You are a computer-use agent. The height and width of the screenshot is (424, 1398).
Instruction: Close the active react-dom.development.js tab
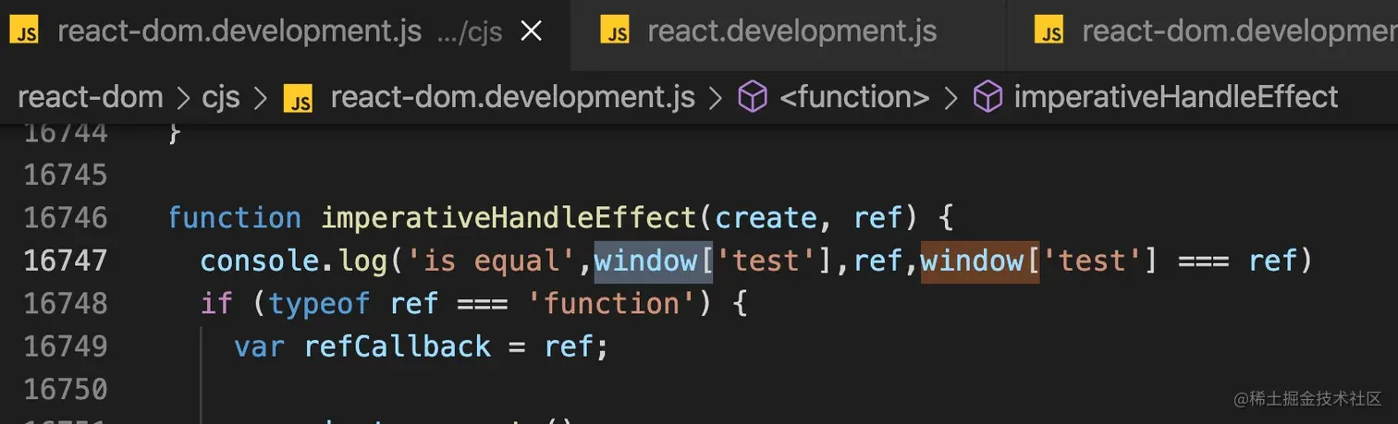pyautogui.click(x=531, y=32)
